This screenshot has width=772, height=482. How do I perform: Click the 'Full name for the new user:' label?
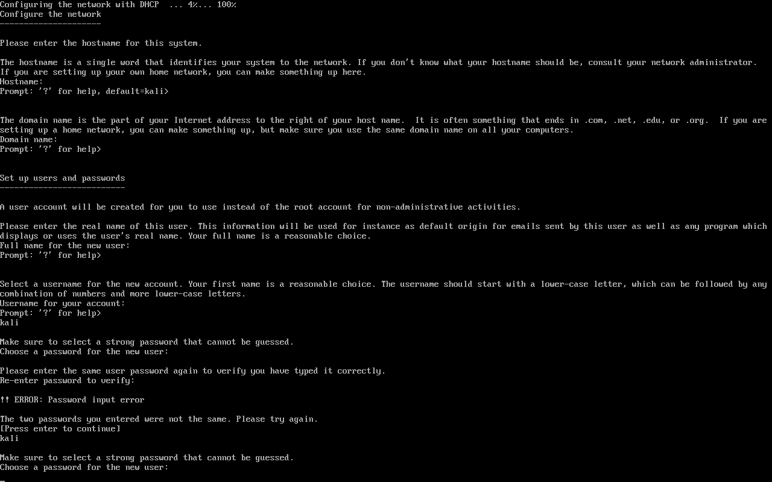(x=65, y=246)
